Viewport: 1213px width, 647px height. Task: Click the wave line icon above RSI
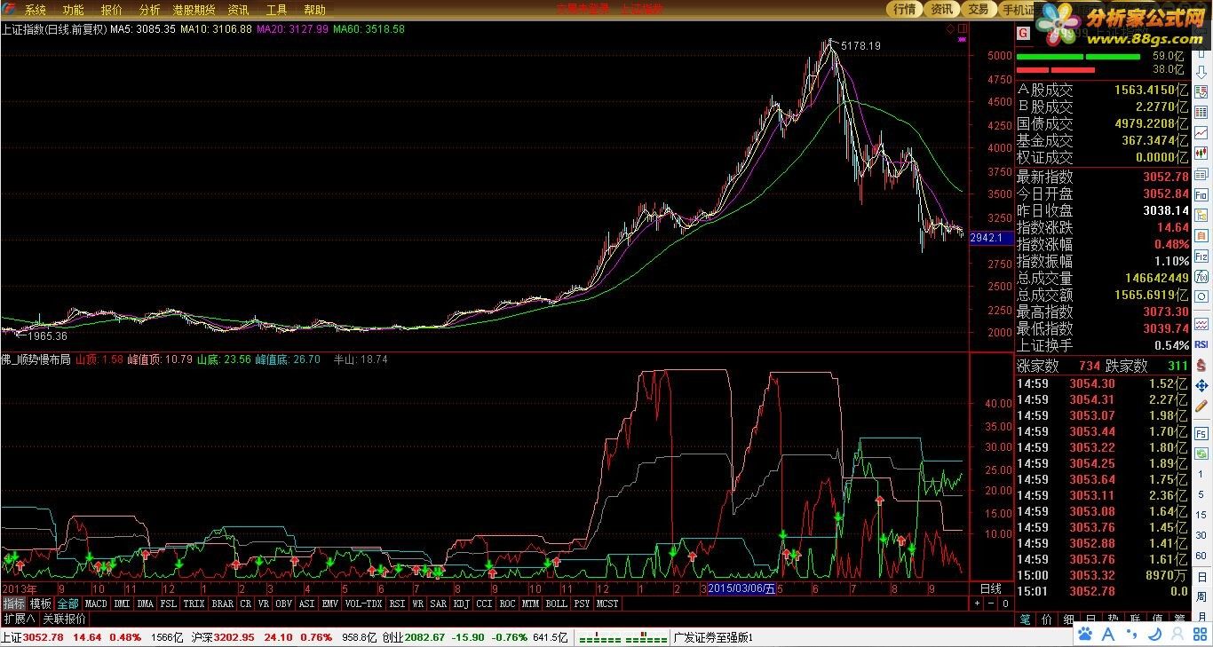[x=1201, y=323]
